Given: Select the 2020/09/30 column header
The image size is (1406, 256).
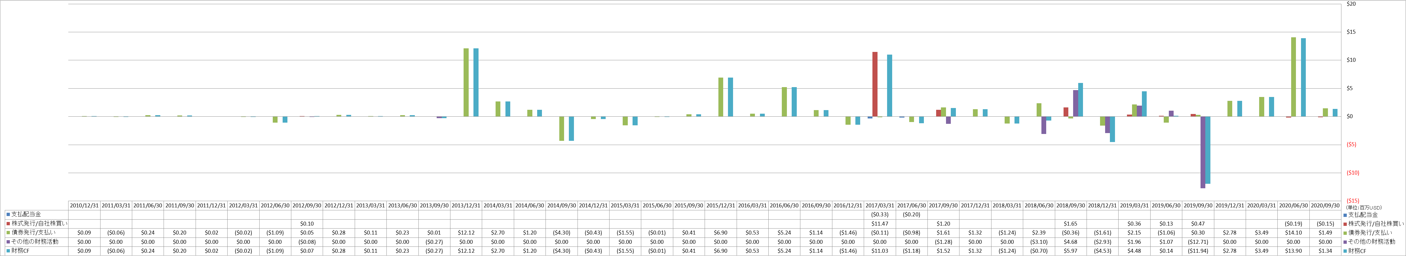Looking at the screenshot, I should pos(1325,205).
